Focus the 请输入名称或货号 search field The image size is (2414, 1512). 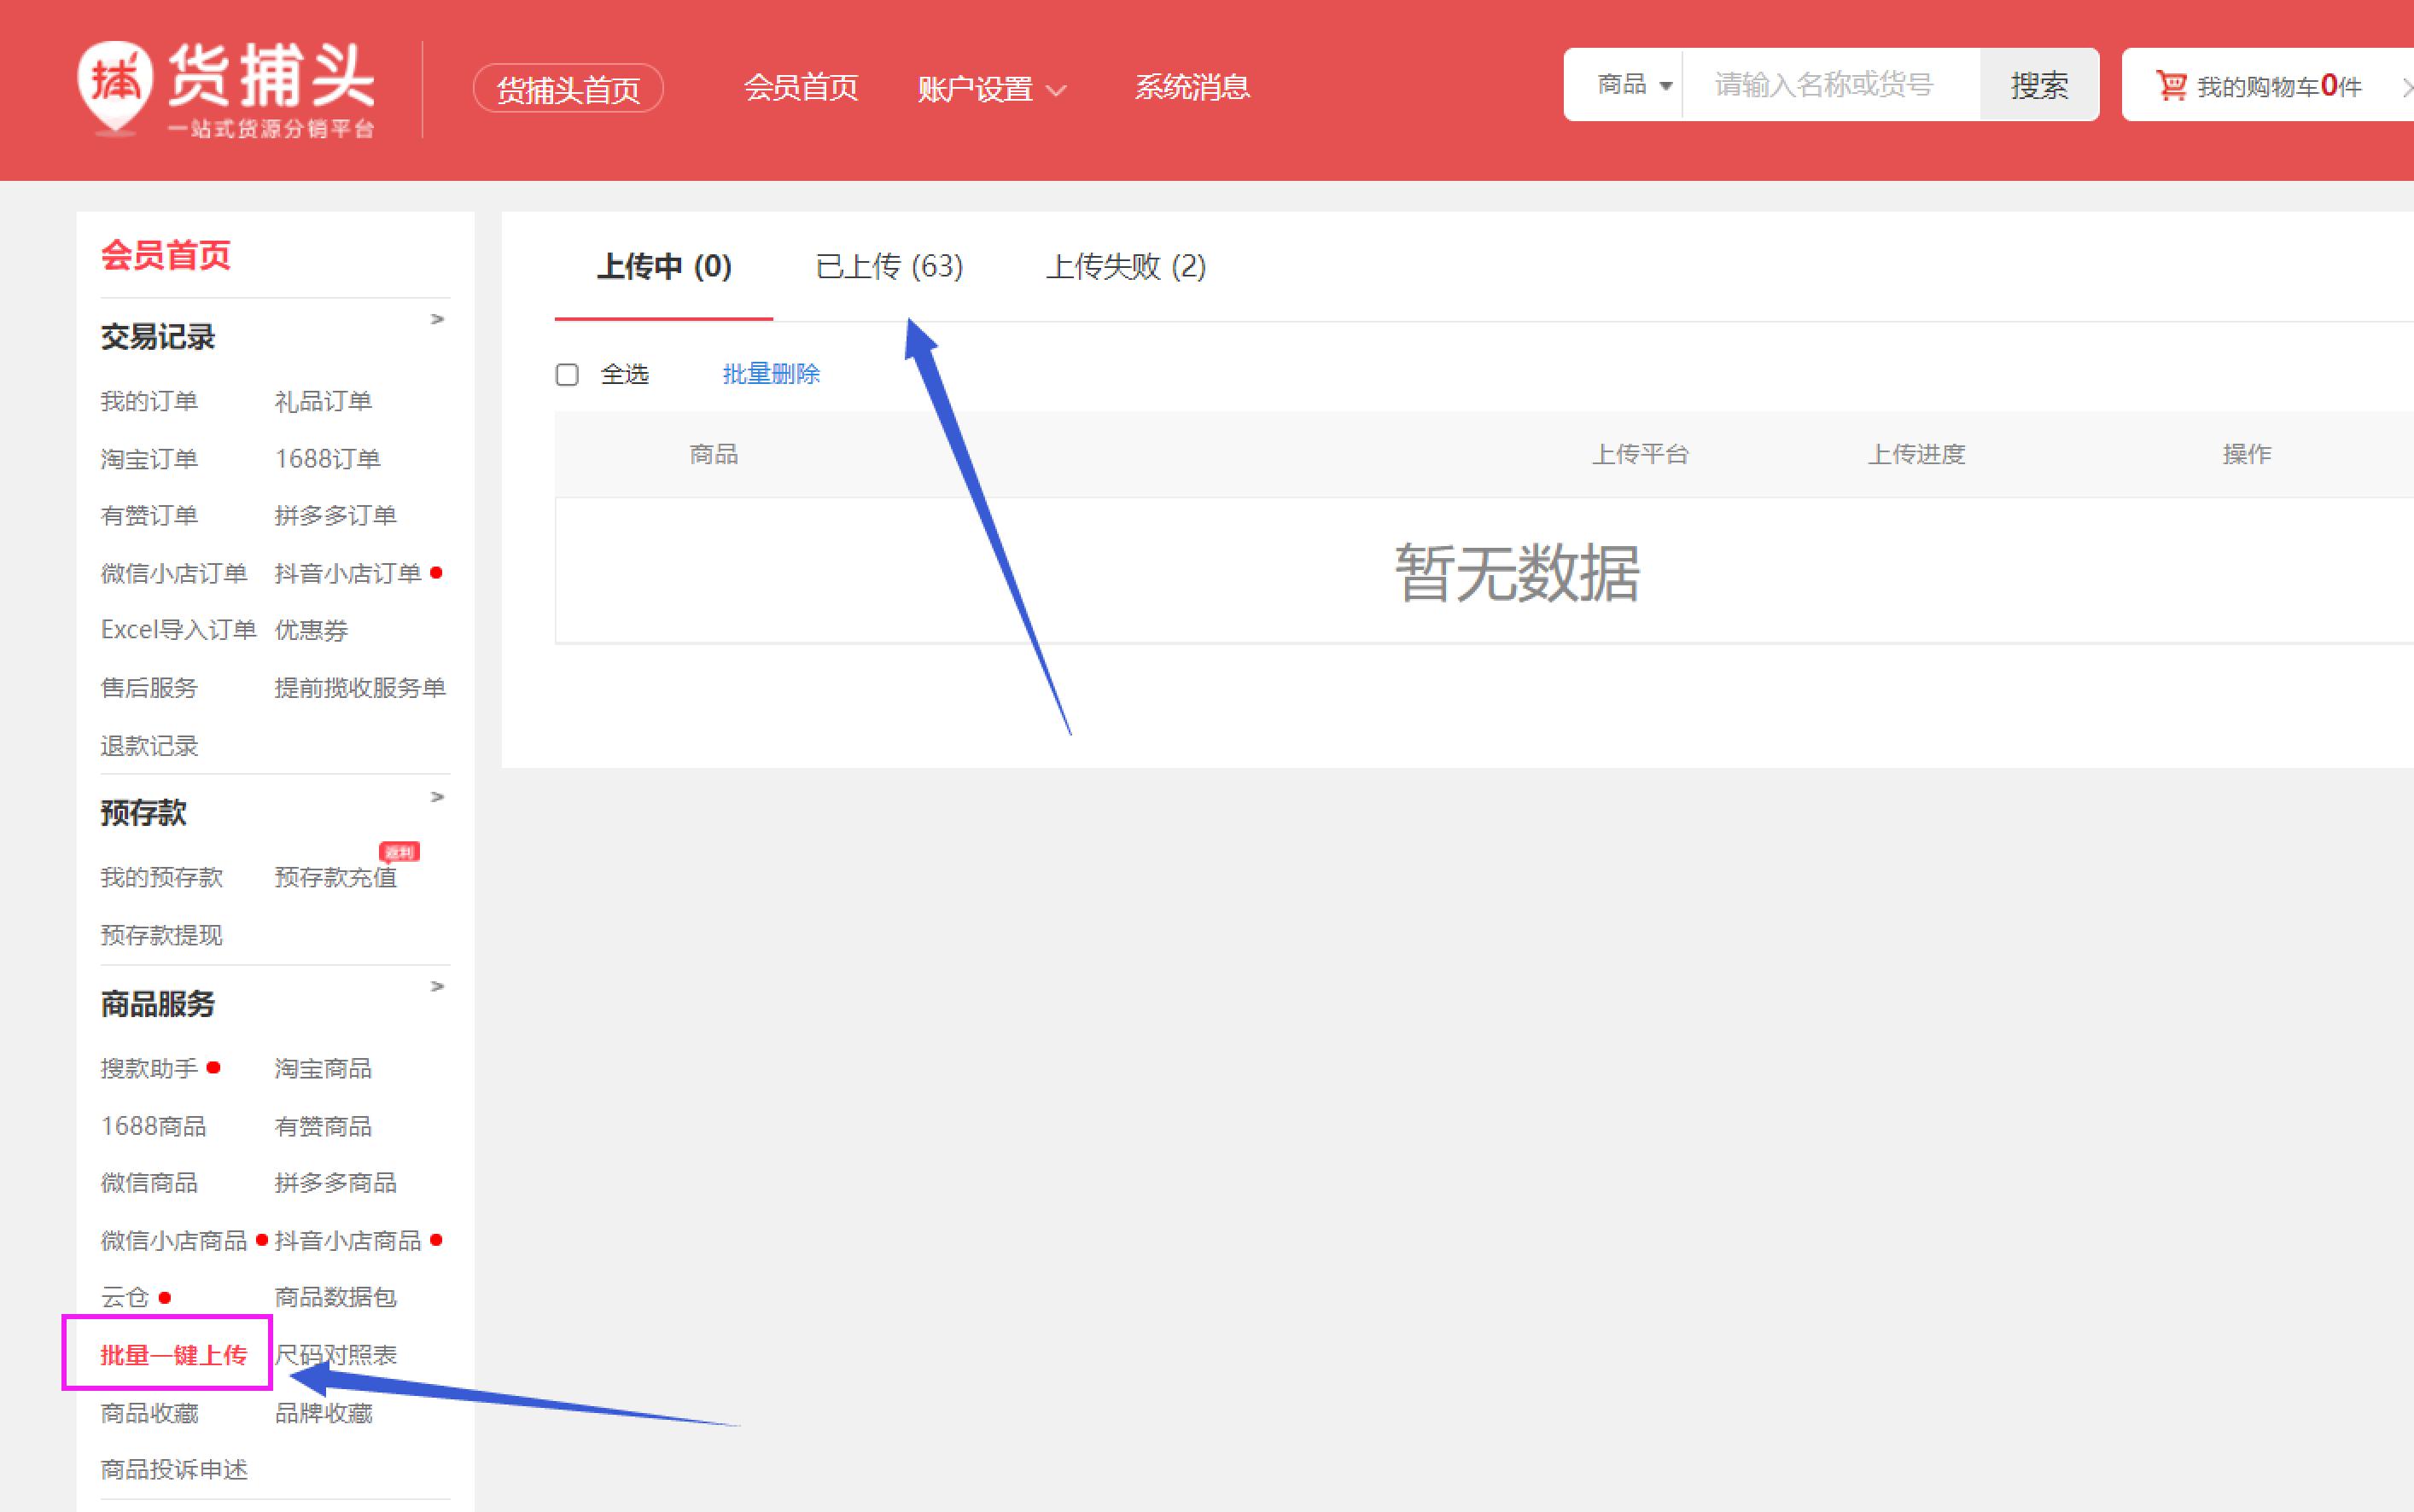click(x=1831, y=85)
